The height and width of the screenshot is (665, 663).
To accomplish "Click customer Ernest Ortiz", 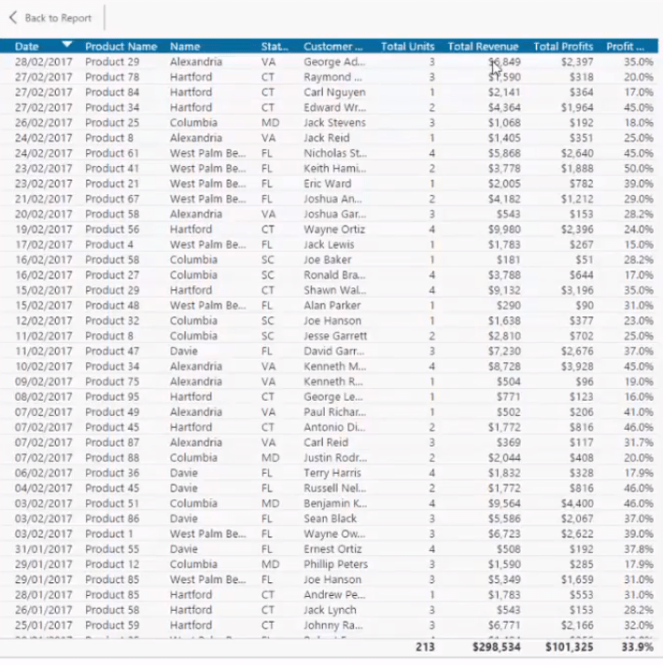I will [x=332, y=549].
